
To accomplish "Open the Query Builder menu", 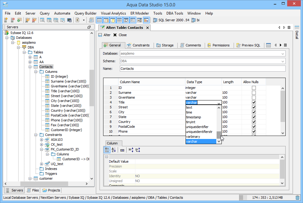I will tap(85, 13).
